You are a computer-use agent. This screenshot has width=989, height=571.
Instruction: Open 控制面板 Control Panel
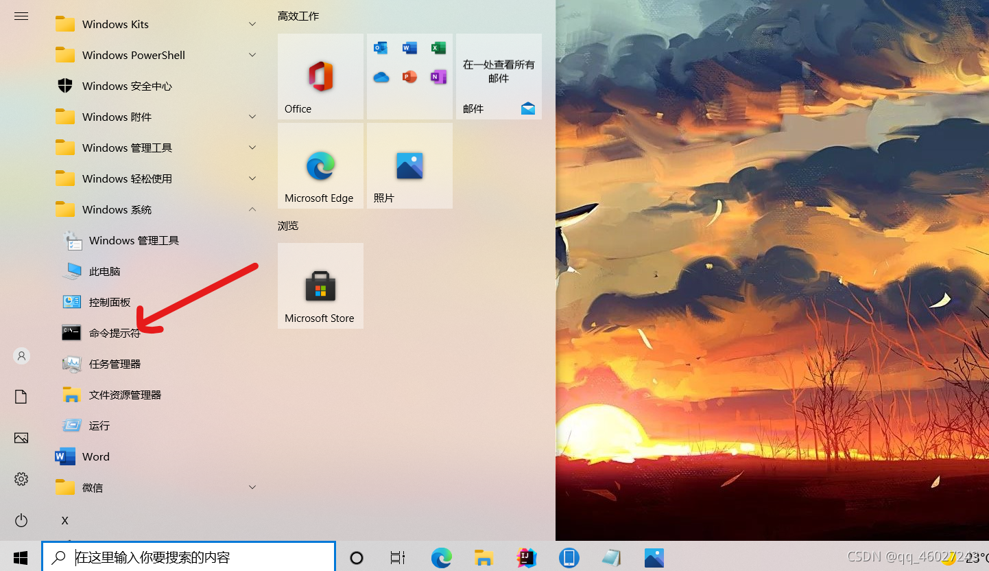coord(158,302)
